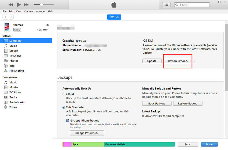Click the File Sharing app icon
This screenshot has width=228, height=150.
6,71
